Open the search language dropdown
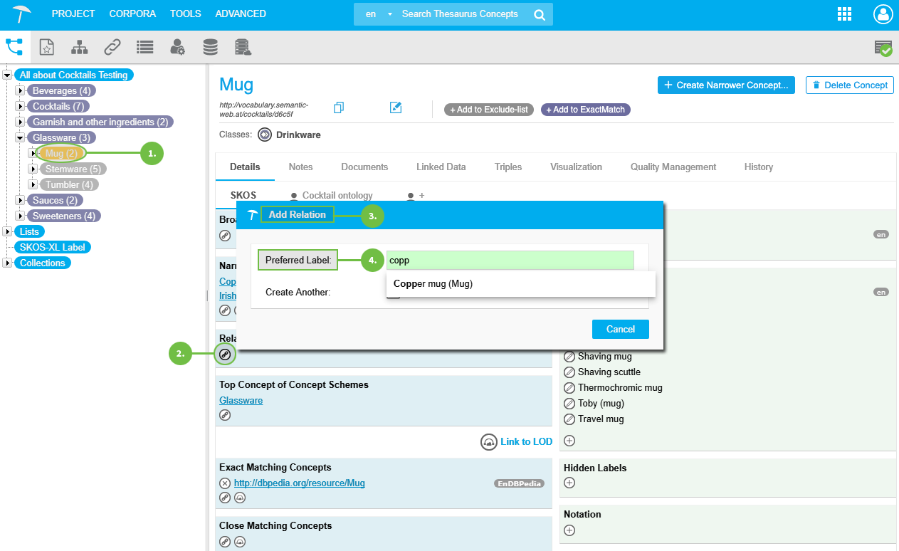Image resolution: width=899 pixels, height=551 pixels. click(378, 14)
